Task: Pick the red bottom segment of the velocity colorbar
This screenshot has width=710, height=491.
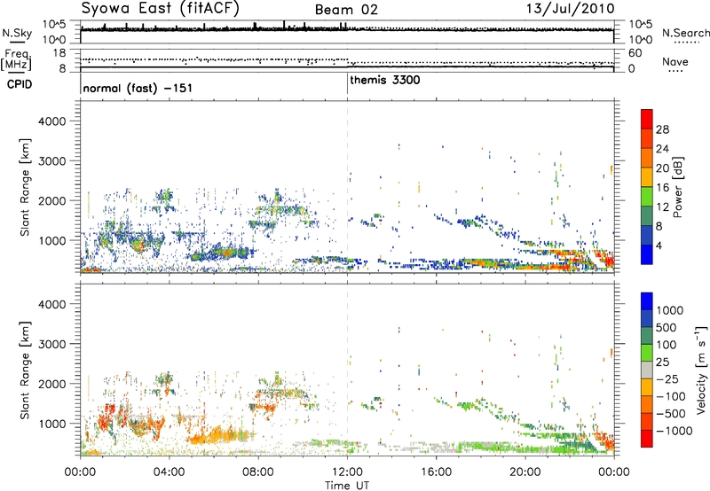Action: [x=647, y=439]
